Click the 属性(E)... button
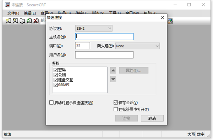This screenshot has width=213, height=140. tap(134, 70)
